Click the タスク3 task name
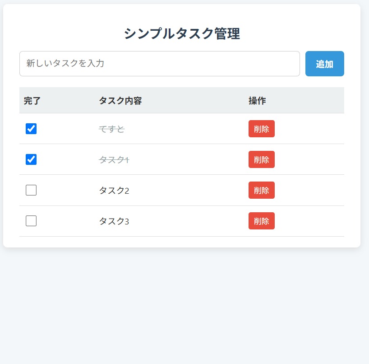 pos(114,221)
